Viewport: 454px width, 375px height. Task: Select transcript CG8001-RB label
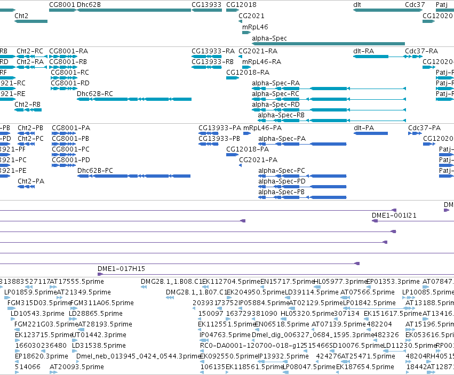coord(68,62)
